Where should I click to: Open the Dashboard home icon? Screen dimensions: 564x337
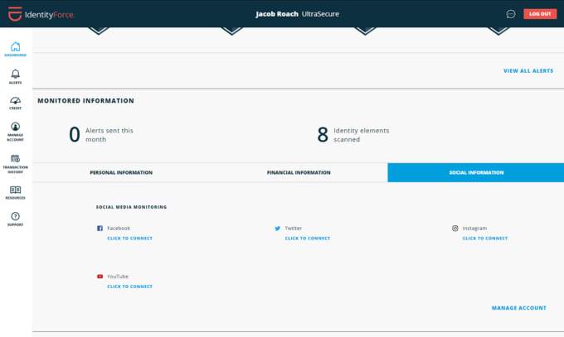point(15,47)
